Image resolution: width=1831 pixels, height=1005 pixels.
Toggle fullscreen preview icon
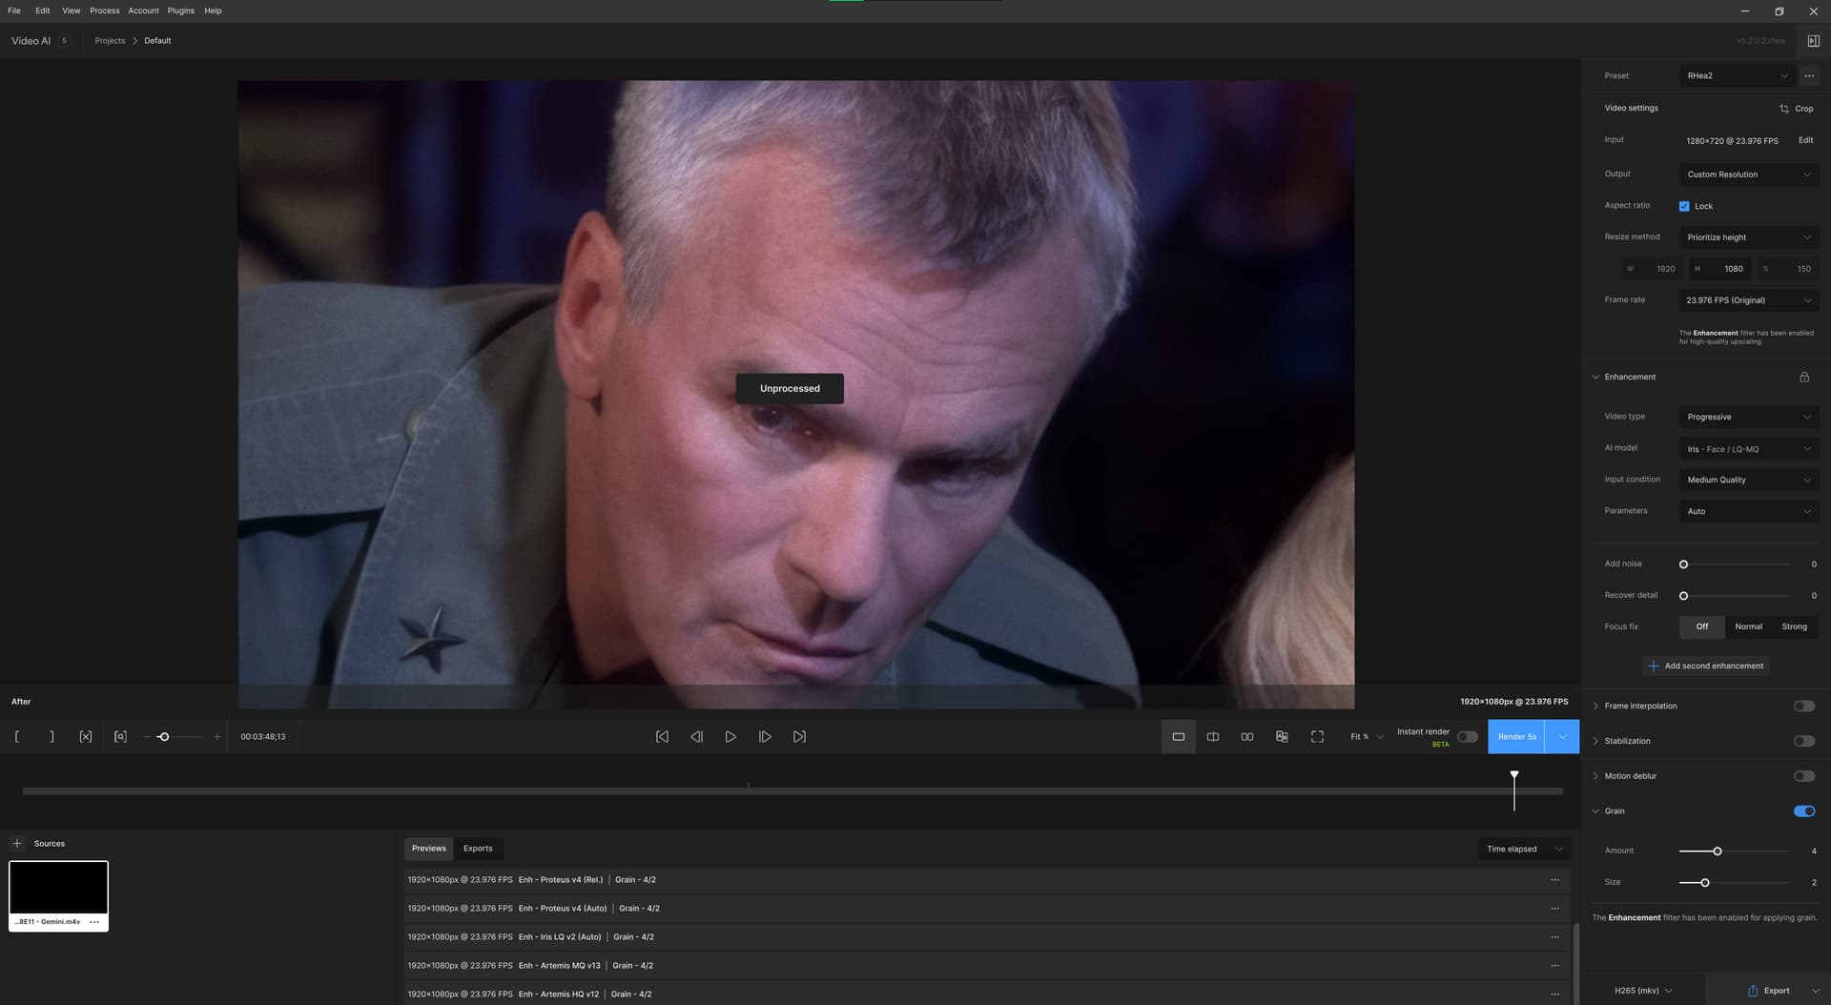1317,737
